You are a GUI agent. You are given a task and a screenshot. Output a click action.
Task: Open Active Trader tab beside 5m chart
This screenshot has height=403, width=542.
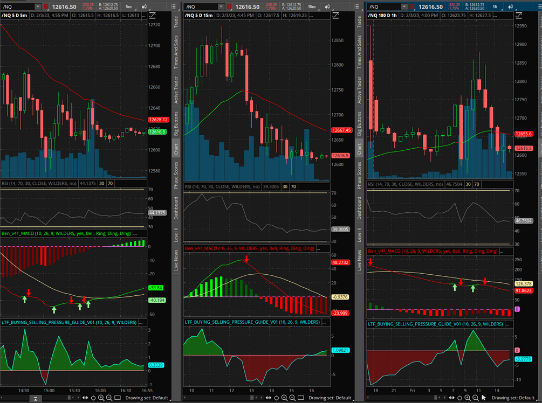(176, 90)
